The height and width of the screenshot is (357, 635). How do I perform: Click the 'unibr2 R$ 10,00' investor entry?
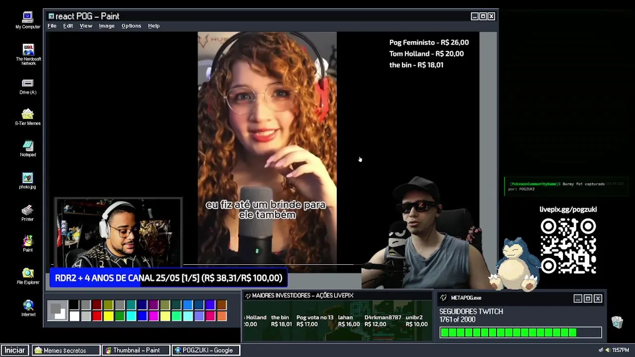click(x=417, y=321)
